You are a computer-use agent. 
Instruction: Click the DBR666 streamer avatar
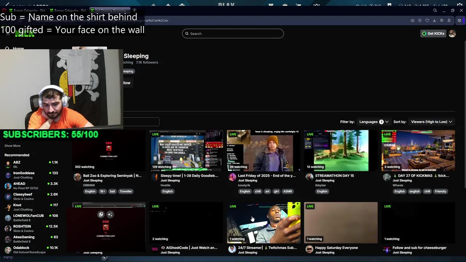point(77,177)
